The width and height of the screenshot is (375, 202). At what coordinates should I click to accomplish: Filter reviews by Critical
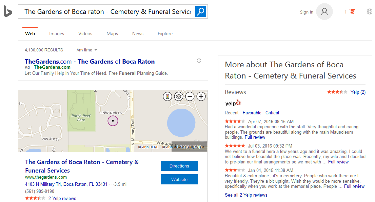pyautogui.click(x=272, y=113)
